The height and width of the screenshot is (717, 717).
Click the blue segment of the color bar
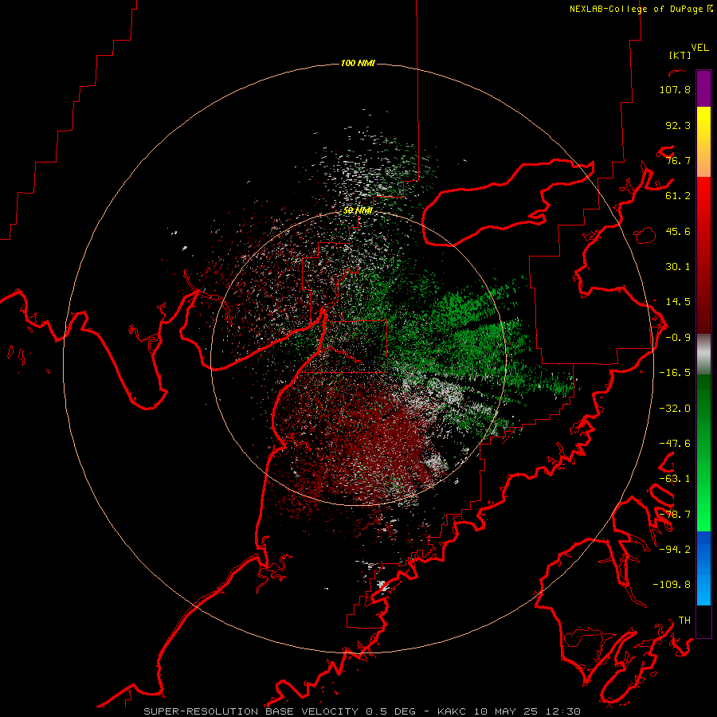click(703, 568)
